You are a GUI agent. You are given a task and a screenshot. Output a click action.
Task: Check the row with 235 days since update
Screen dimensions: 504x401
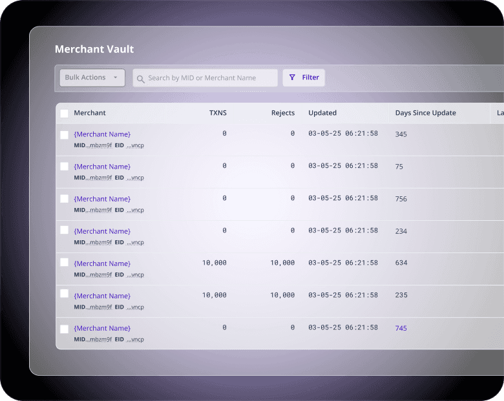[64, 293]
